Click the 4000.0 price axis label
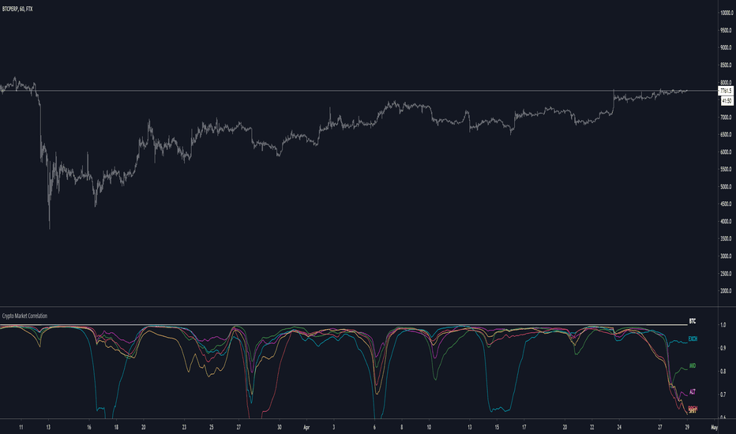The width and height of the screenshot is (736, 434). point(727,221)
